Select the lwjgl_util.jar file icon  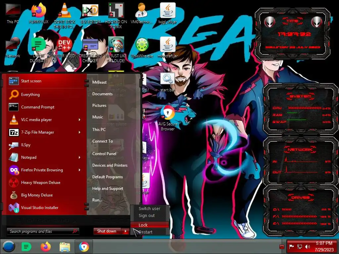tap(168, 13)
